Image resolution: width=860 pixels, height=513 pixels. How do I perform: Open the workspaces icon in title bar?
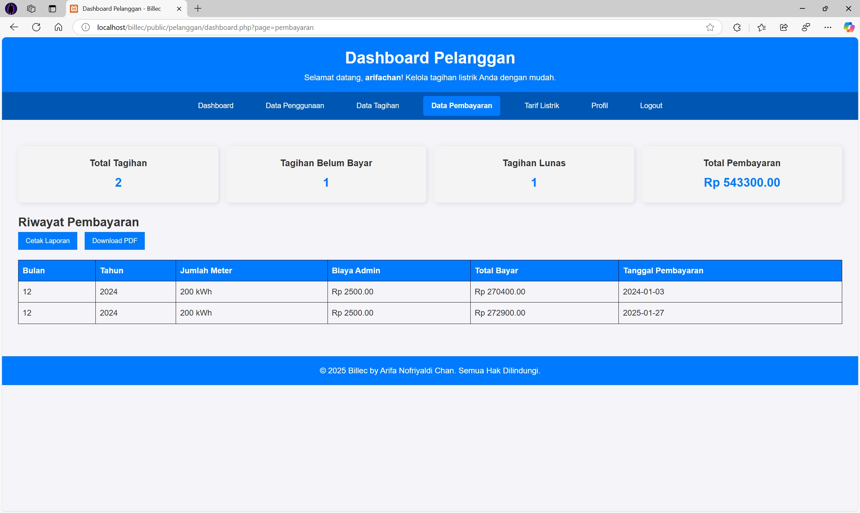click(31, 9)
